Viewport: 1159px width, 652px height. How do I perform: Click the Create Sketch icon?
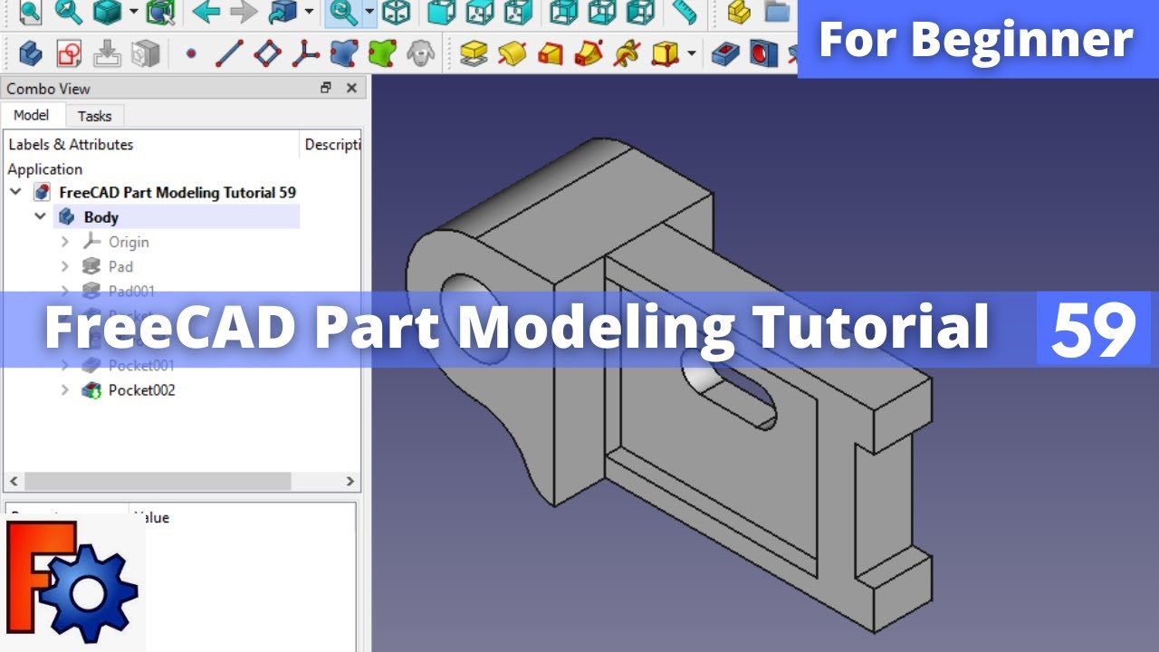coord(69,53)
